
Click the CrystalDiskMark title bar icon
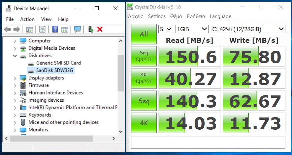point(130,7)
